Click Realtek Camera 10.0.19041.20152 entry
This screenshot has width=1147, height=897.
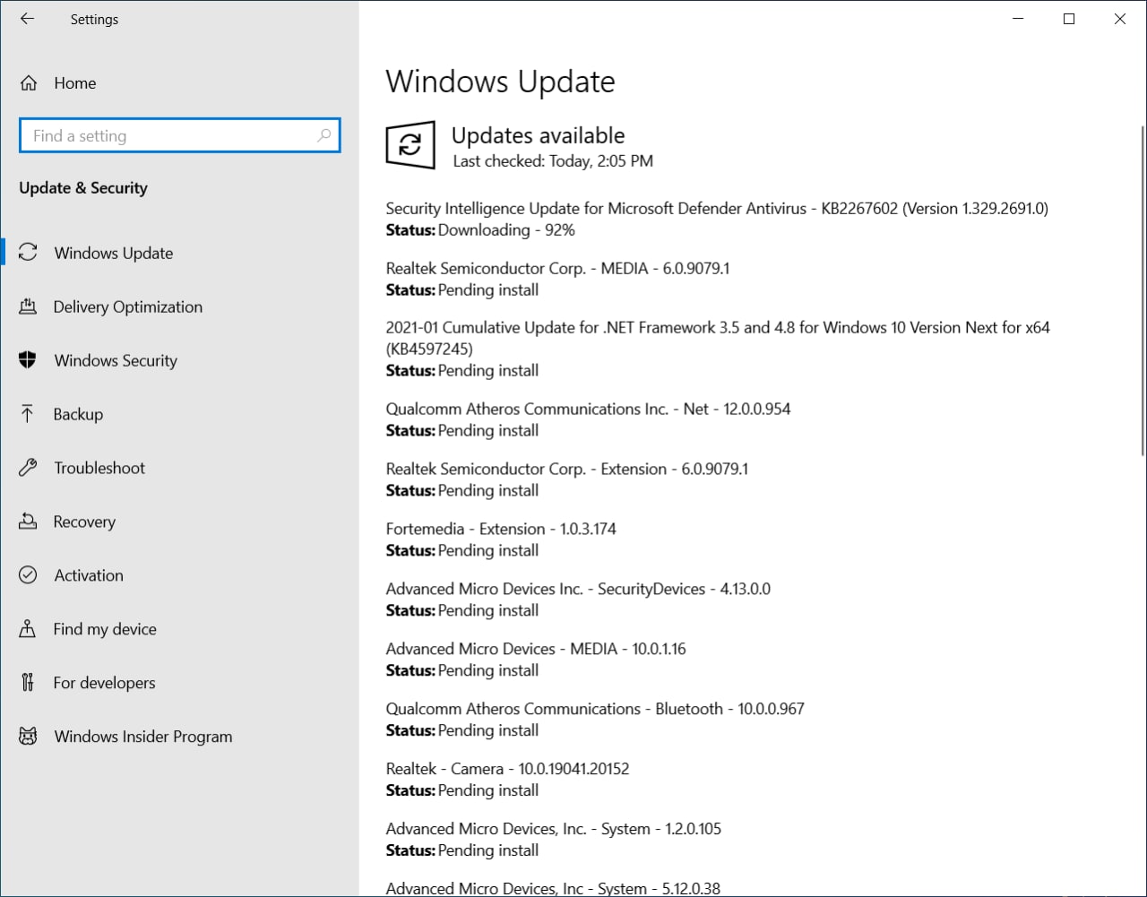507,770
